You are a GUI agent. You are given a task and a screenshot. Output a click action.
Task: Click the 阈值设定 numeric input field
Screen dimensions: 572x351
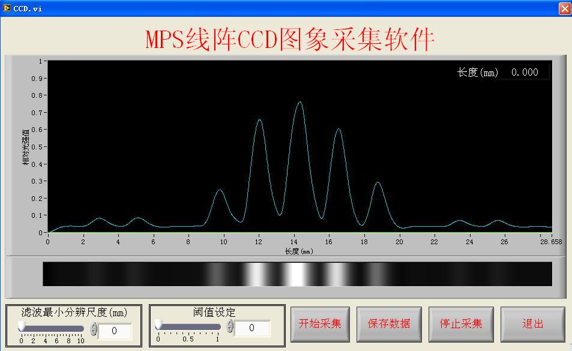tap(252, 328)
